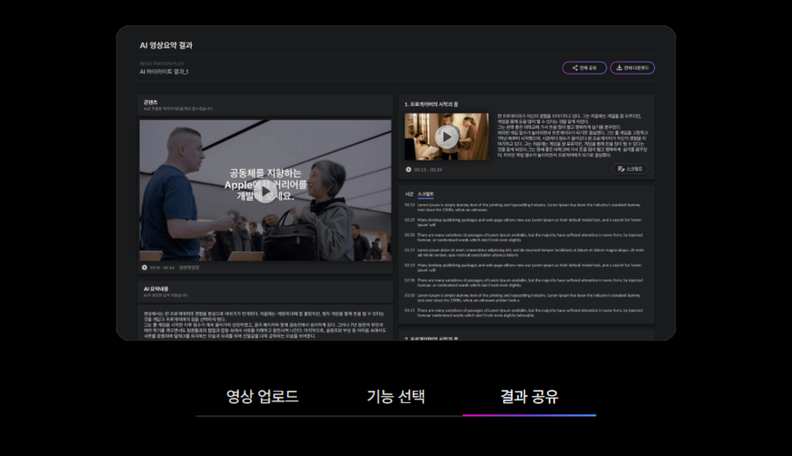Click the '콘텐츠' panel heading
The height and width of the screenshot is (456, 792).
pos(150,102)
